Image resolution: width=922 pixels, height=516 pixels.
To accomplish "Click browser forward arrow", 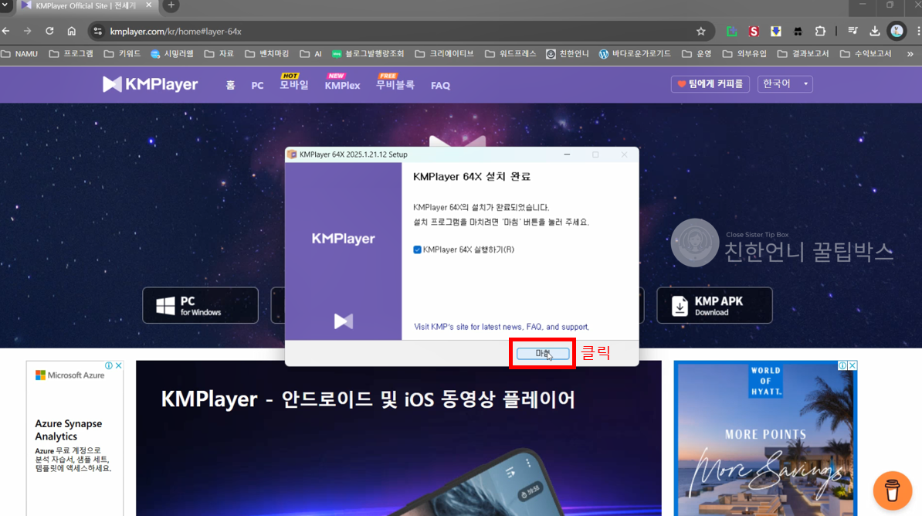I will 28,31.
